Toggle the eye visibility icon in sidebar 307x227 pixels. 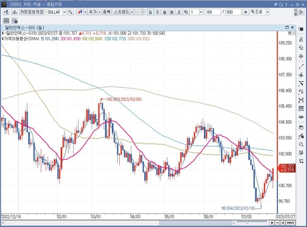point(301,117)
